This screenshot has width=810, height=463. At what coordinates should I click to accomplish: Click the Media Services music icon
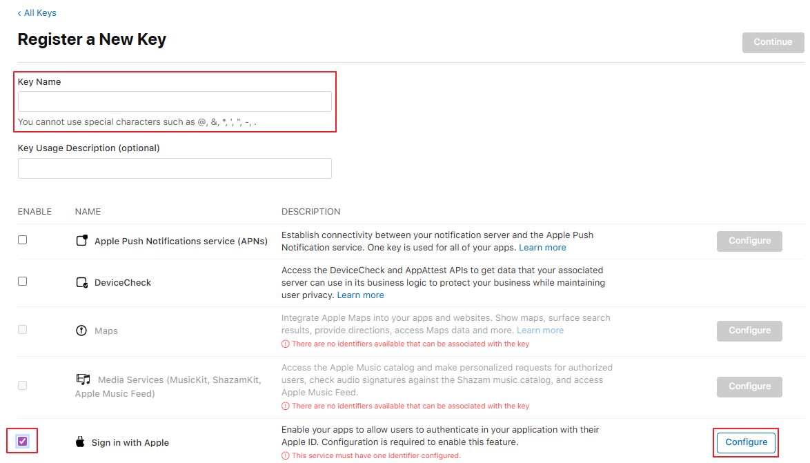tap(83, 380)
